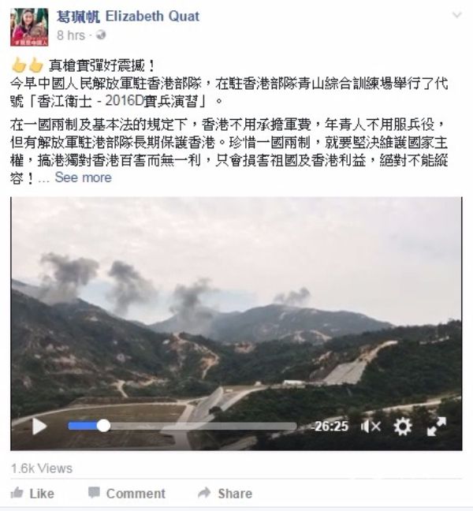Like the post

pyautogui.click(x=32, y=494)
